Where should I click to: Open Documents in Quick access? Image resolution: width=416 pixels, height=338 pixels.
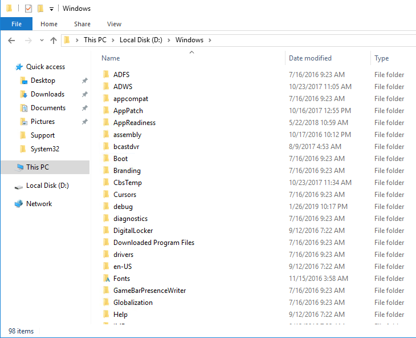pyautogui.click(x=48, y=108)
